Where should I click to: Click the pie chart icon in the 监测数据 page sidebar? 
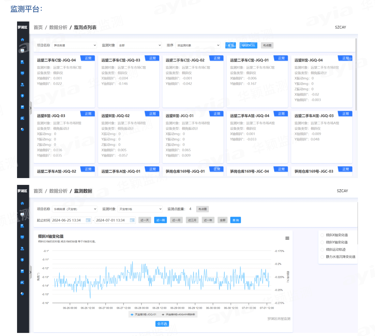(22, 293)
